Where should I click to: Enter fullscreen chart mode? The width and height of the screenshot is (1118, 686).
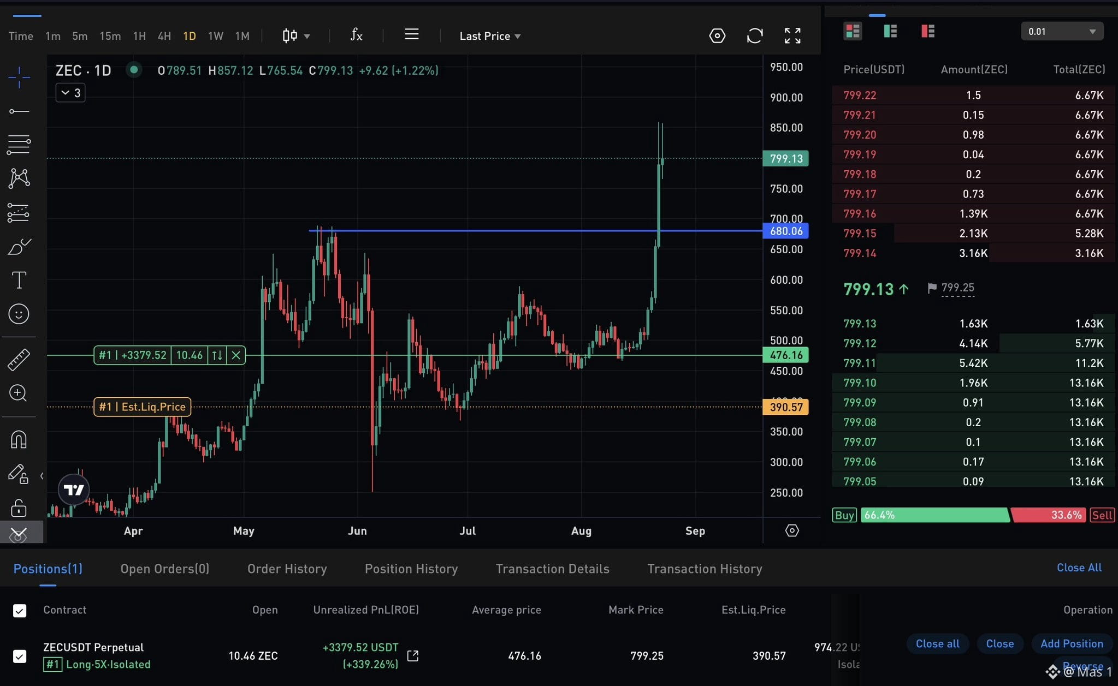(792, 36)
